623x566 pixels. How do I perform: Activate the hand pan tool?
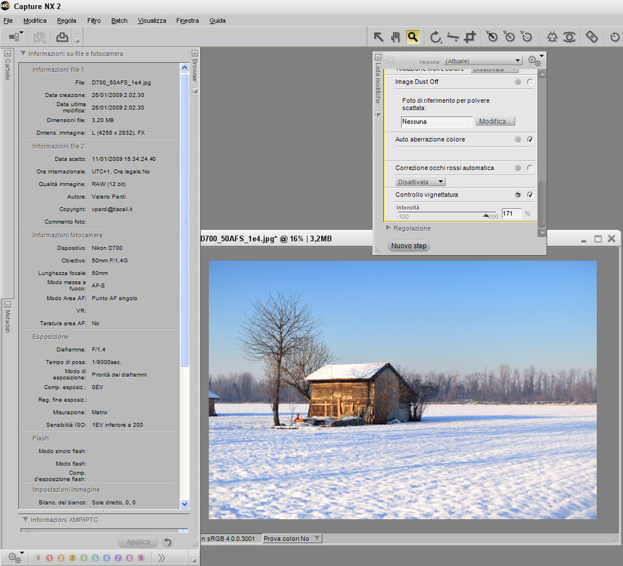coord(395,37)
